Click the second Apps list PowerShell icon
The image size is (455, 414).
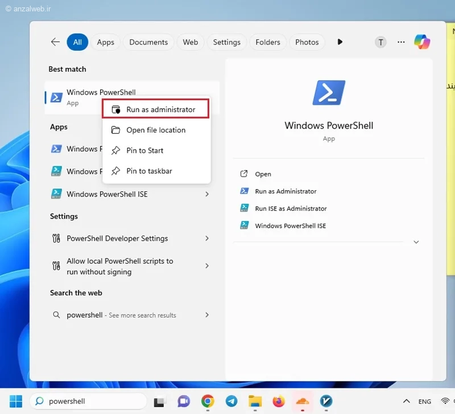tap(56, 171)
